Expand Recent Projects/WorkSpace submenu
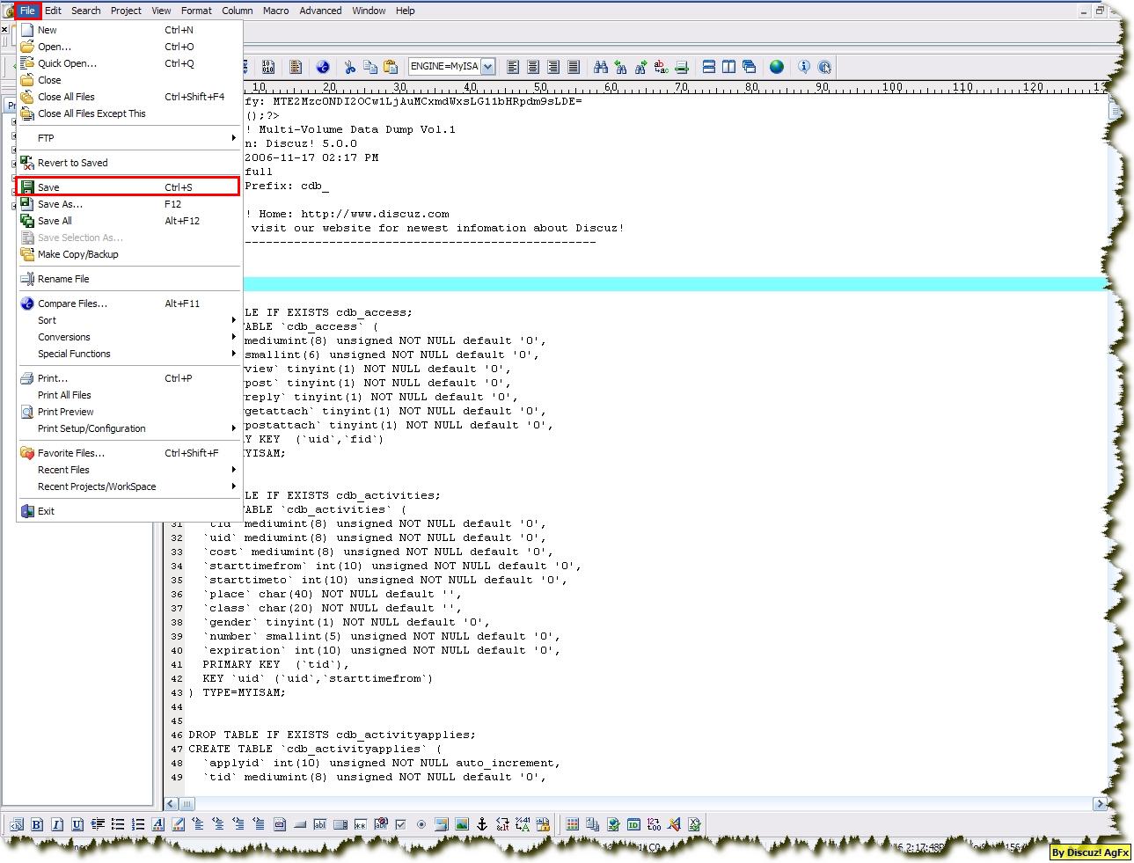This screenshot has height=863, width=1134. tap(128, 486)
